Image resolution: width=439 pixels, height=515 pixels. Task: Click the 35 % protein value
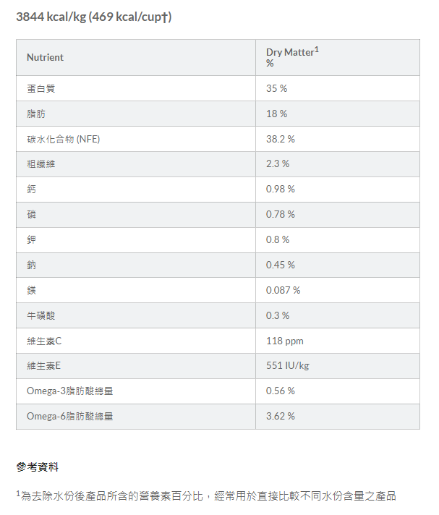pos(276,88)
